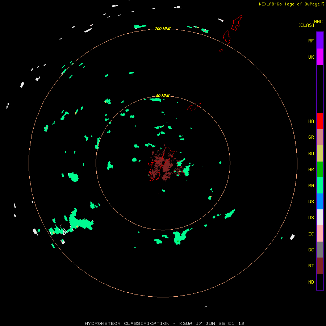
Task: Click the BD legend label
Action: click(x=311, y=154)
